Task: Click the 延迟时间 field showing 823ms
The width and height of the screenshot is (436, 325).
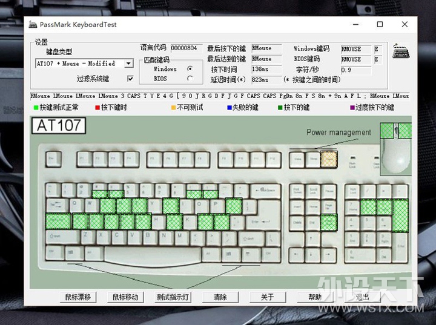Action: 266,80
